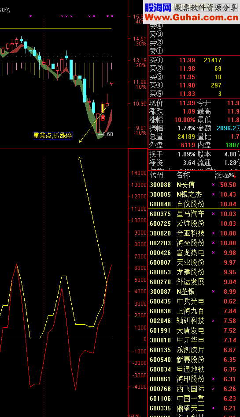
Task: Select stock row 600135 乐凯胶片
Action: point(194,350)
